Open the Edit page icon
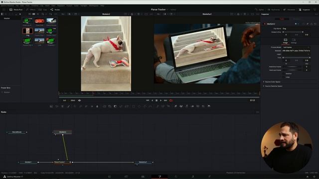This screenshot has height=179, width=319. [143, 177]
